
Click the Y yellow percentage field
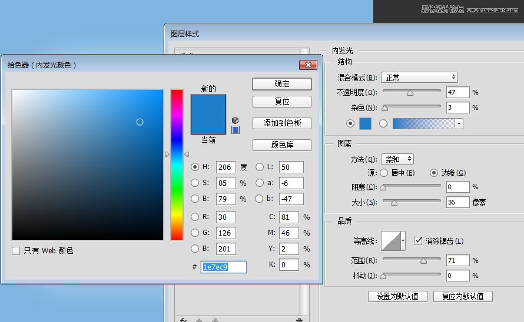click(288, 249)
